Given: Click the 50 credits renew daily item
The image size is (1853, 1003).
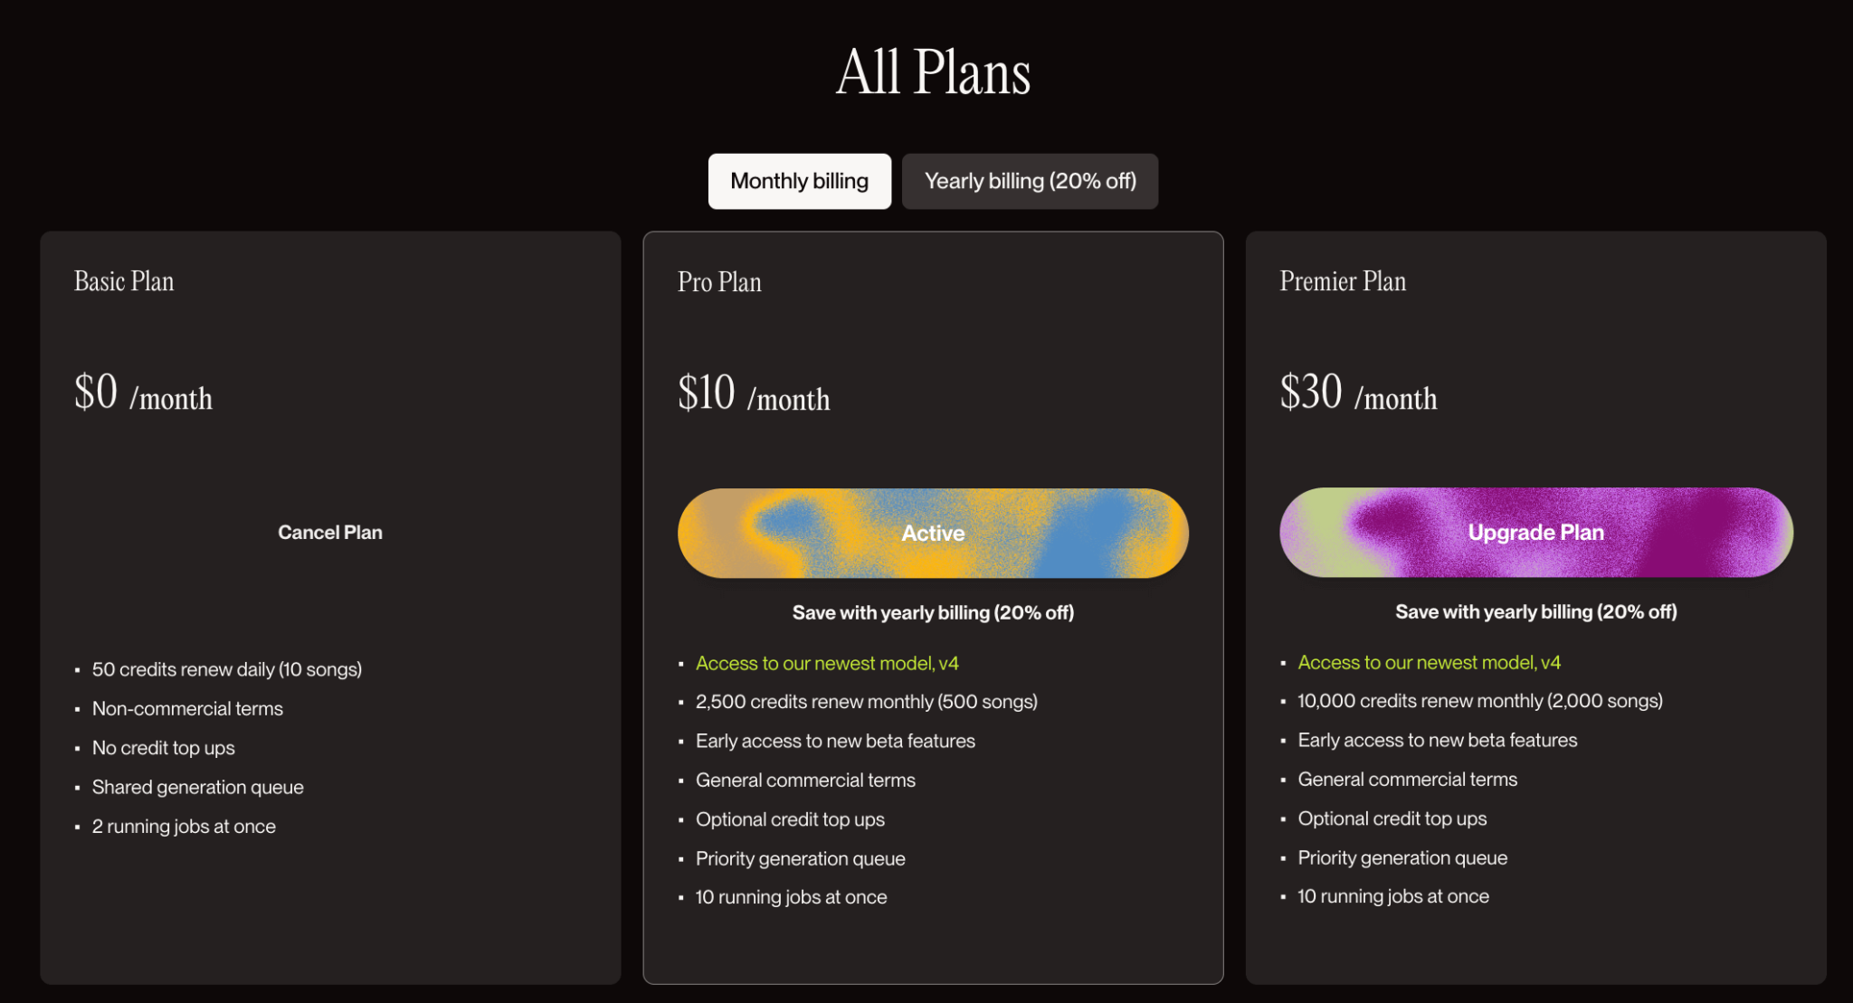Looking at the screenshot, I should click(x=226, y=669).
